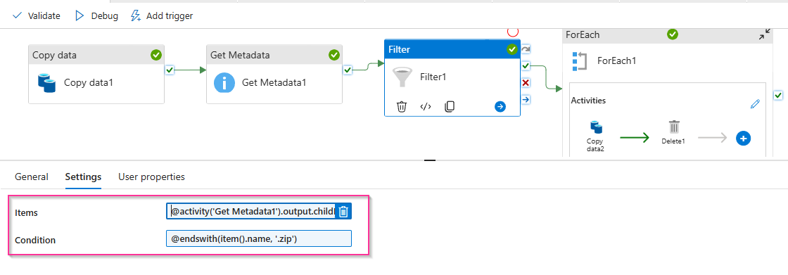Switch to the General tab

tap(32, 177)
